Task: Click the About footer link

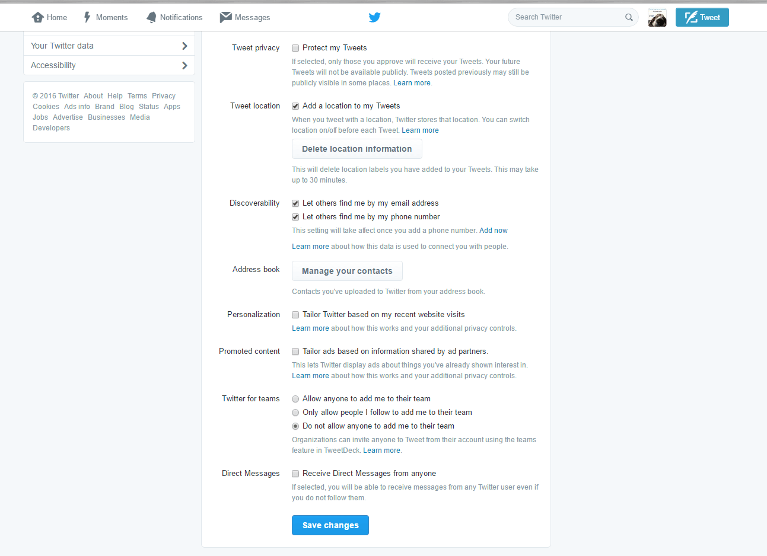Action: point(93,96)
